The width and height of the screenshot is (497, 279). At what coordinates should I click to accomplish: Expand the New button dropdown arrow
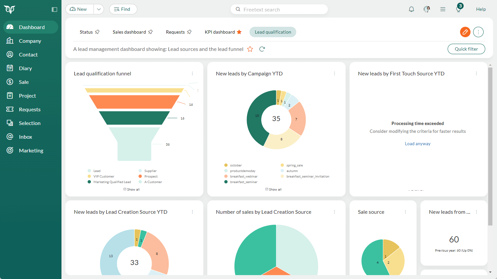pyautogui.click(x=99, y=9)
